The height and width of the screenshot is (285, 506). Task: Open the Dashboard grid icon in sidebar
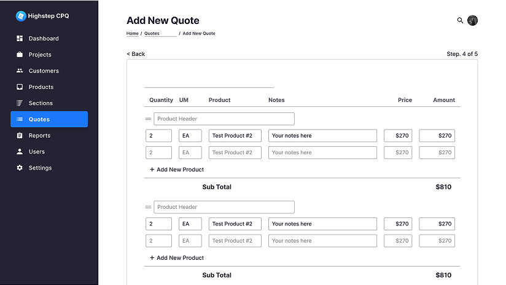point(20,39)
